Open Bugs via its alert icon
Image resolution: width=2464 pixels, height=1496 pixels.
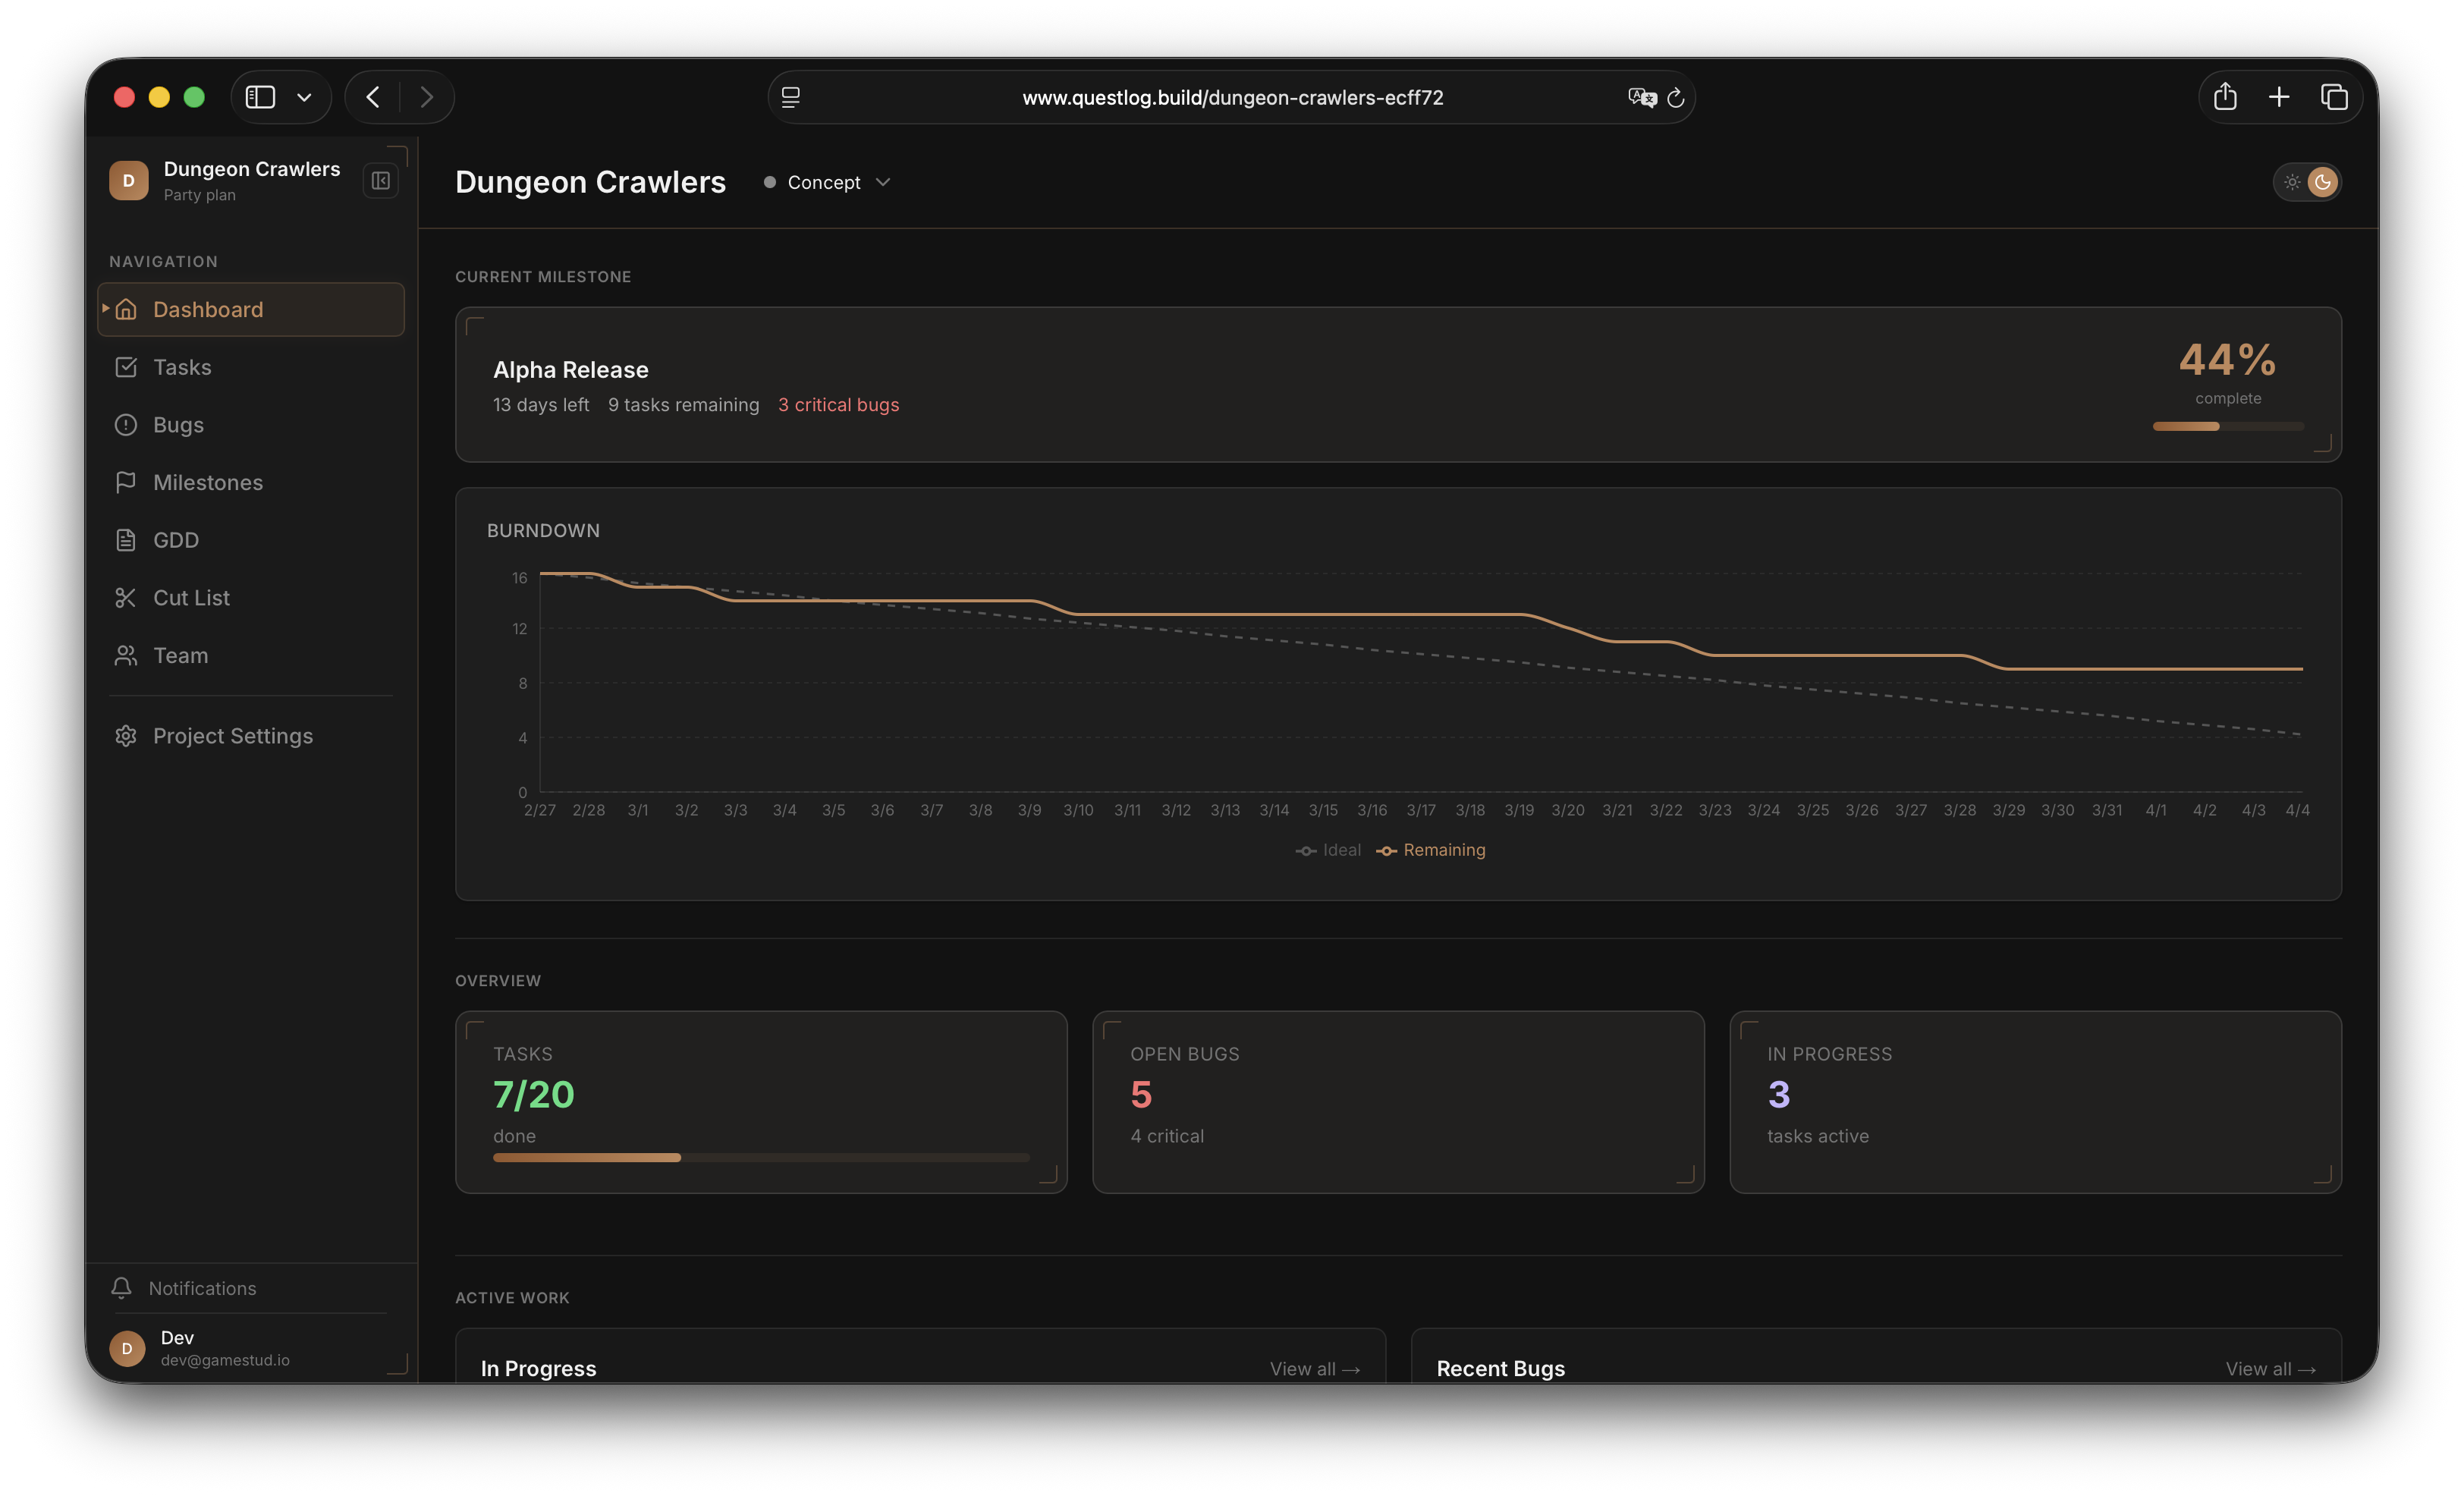click(126, 425)
